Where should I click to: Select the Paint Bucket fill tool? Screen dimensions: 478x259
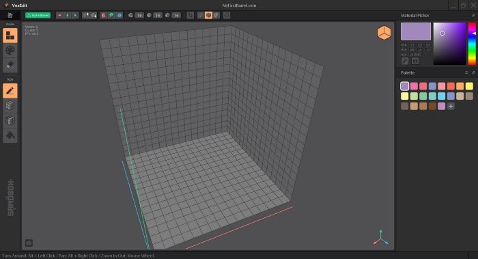point(10,135)
